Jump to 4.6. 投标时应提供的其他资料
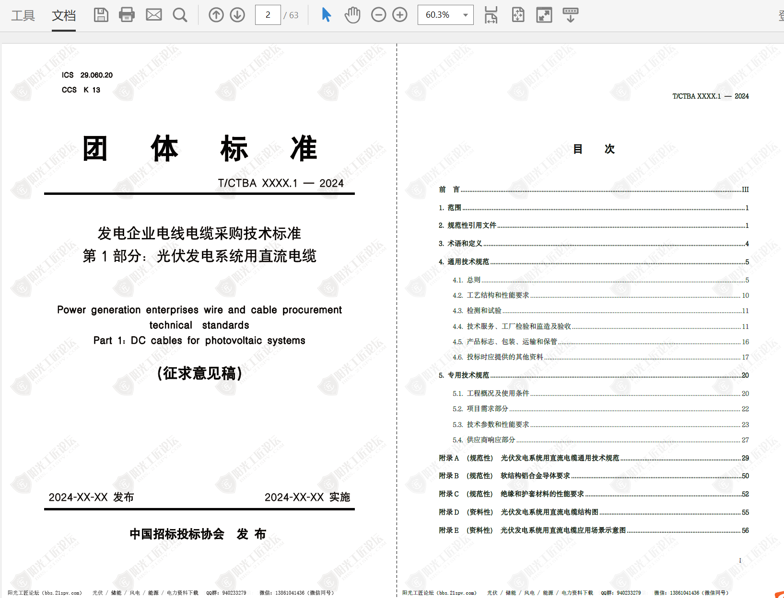This screenshot has height=598, width=784. [x=601, y=357]
